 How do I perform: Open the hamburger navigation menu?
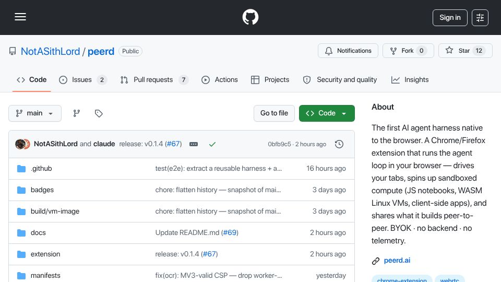tap(20, 17)
